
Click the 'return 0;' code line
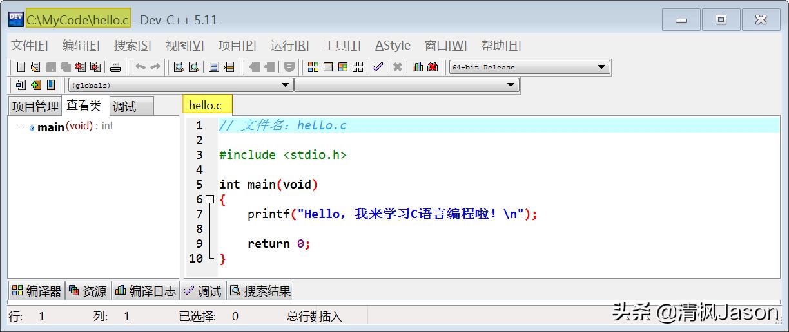(278, 244)
